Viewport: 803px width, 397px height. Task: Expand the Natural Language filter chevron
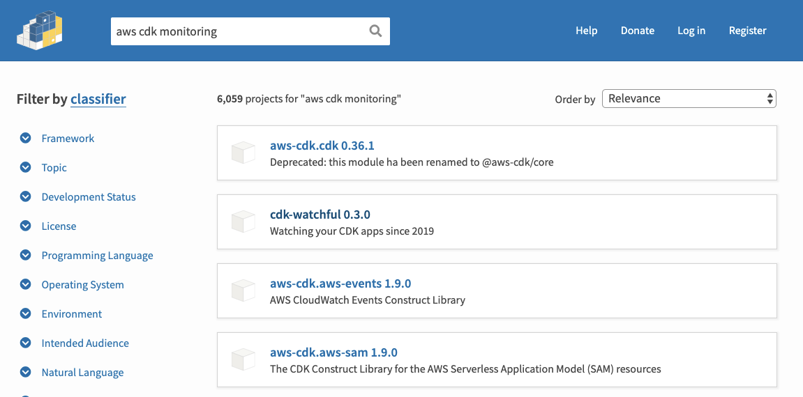pyautogui.click(x=26, y=372)
